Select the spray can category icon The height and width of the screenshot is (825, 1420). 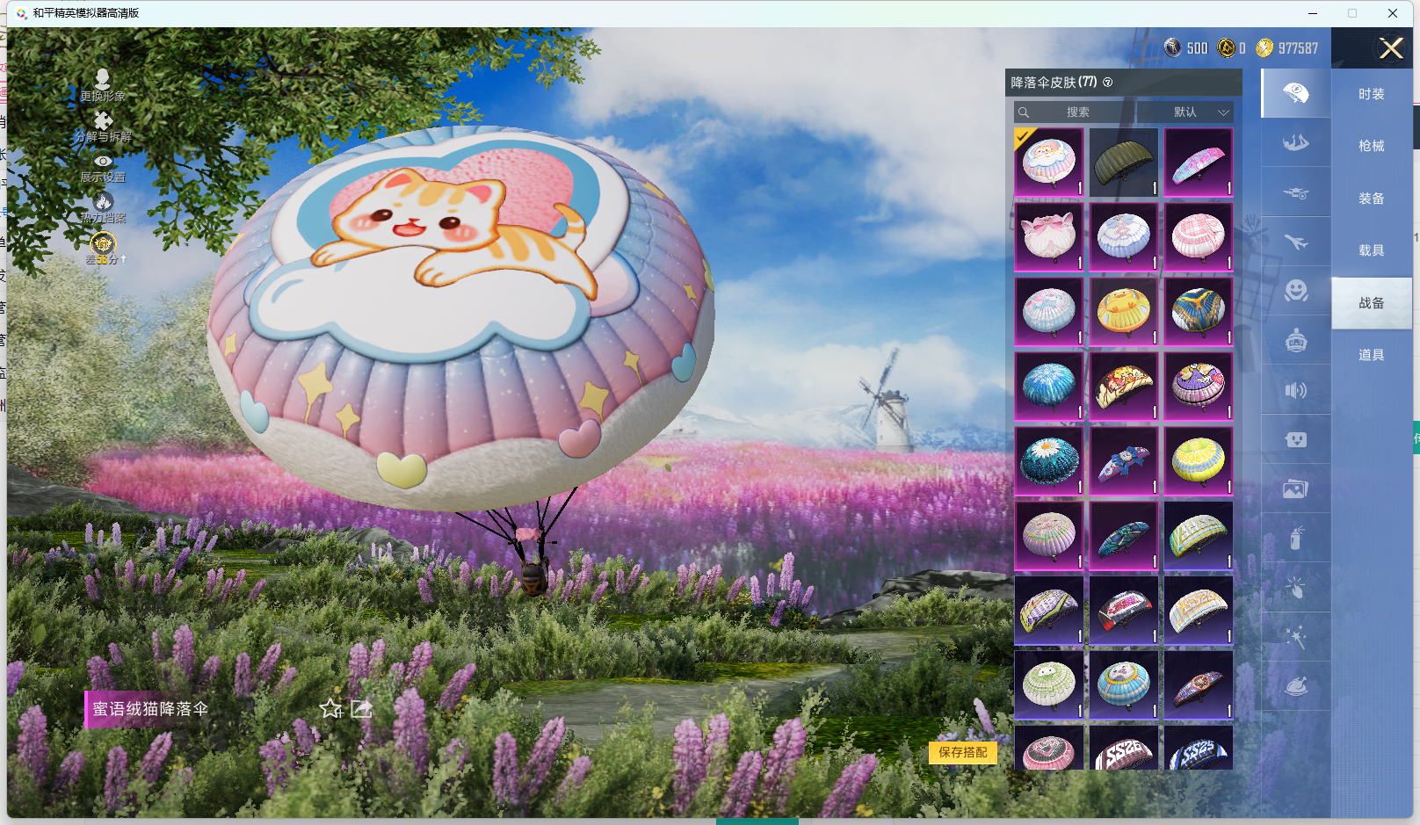click(1295, 538)
